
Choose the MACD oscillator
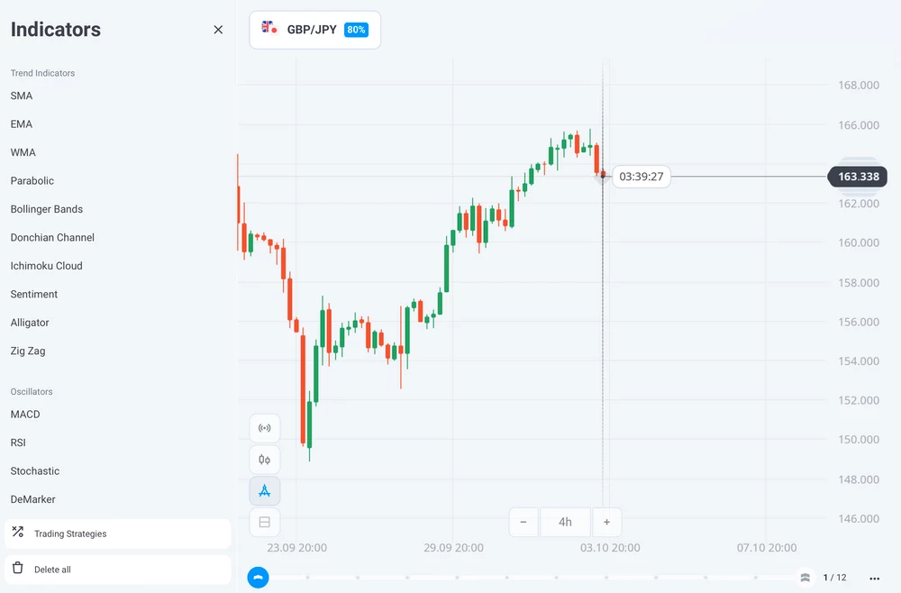click(25, 415)
